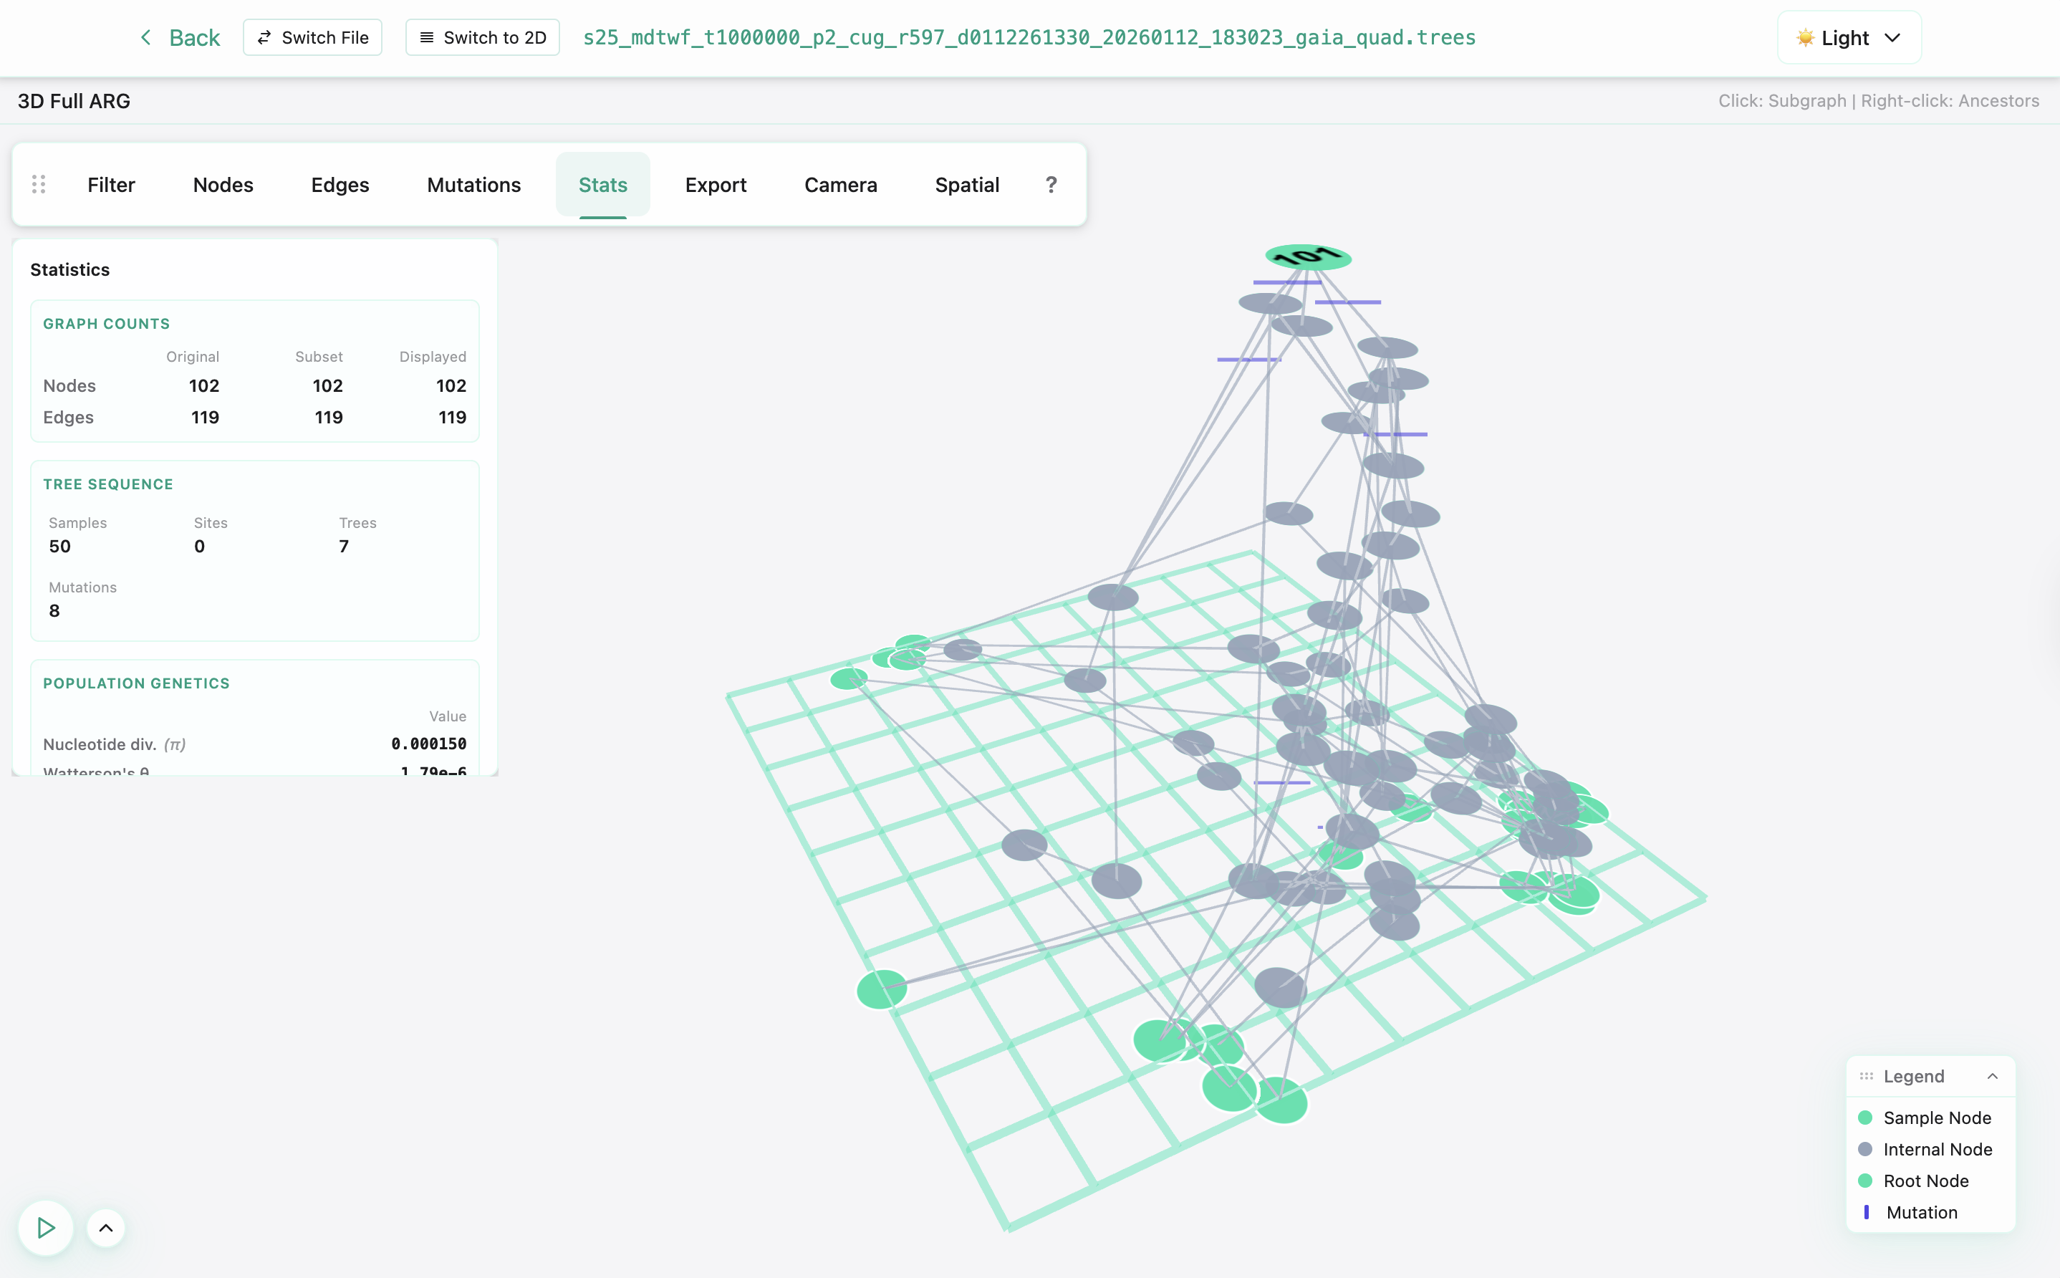Expand the playback controls chevron
The height and width of the screenshot is (1278, 2060).
[105, 1227]
